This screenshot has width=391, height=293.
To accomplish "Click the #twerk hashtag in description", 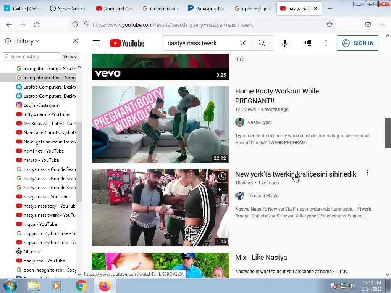I will pyautogui.click(x=364, y=209).
